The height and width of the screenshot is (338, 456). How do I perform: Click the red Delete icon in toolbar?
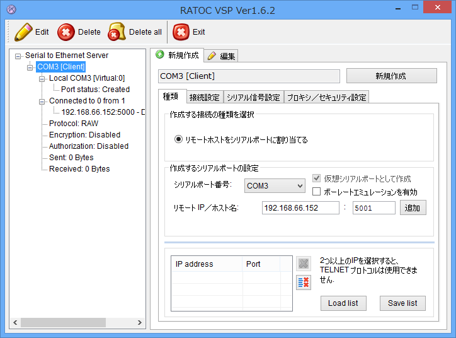(66, 32)
